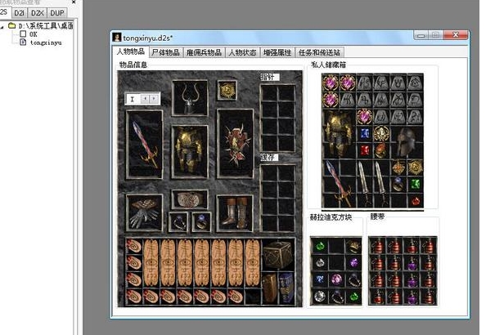Screen dimensions: 486x335
Task: Select the equipped golden body armor
Action: click(x=190, y=152)
